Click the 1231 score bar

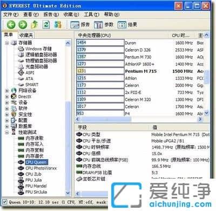point(100,71)
